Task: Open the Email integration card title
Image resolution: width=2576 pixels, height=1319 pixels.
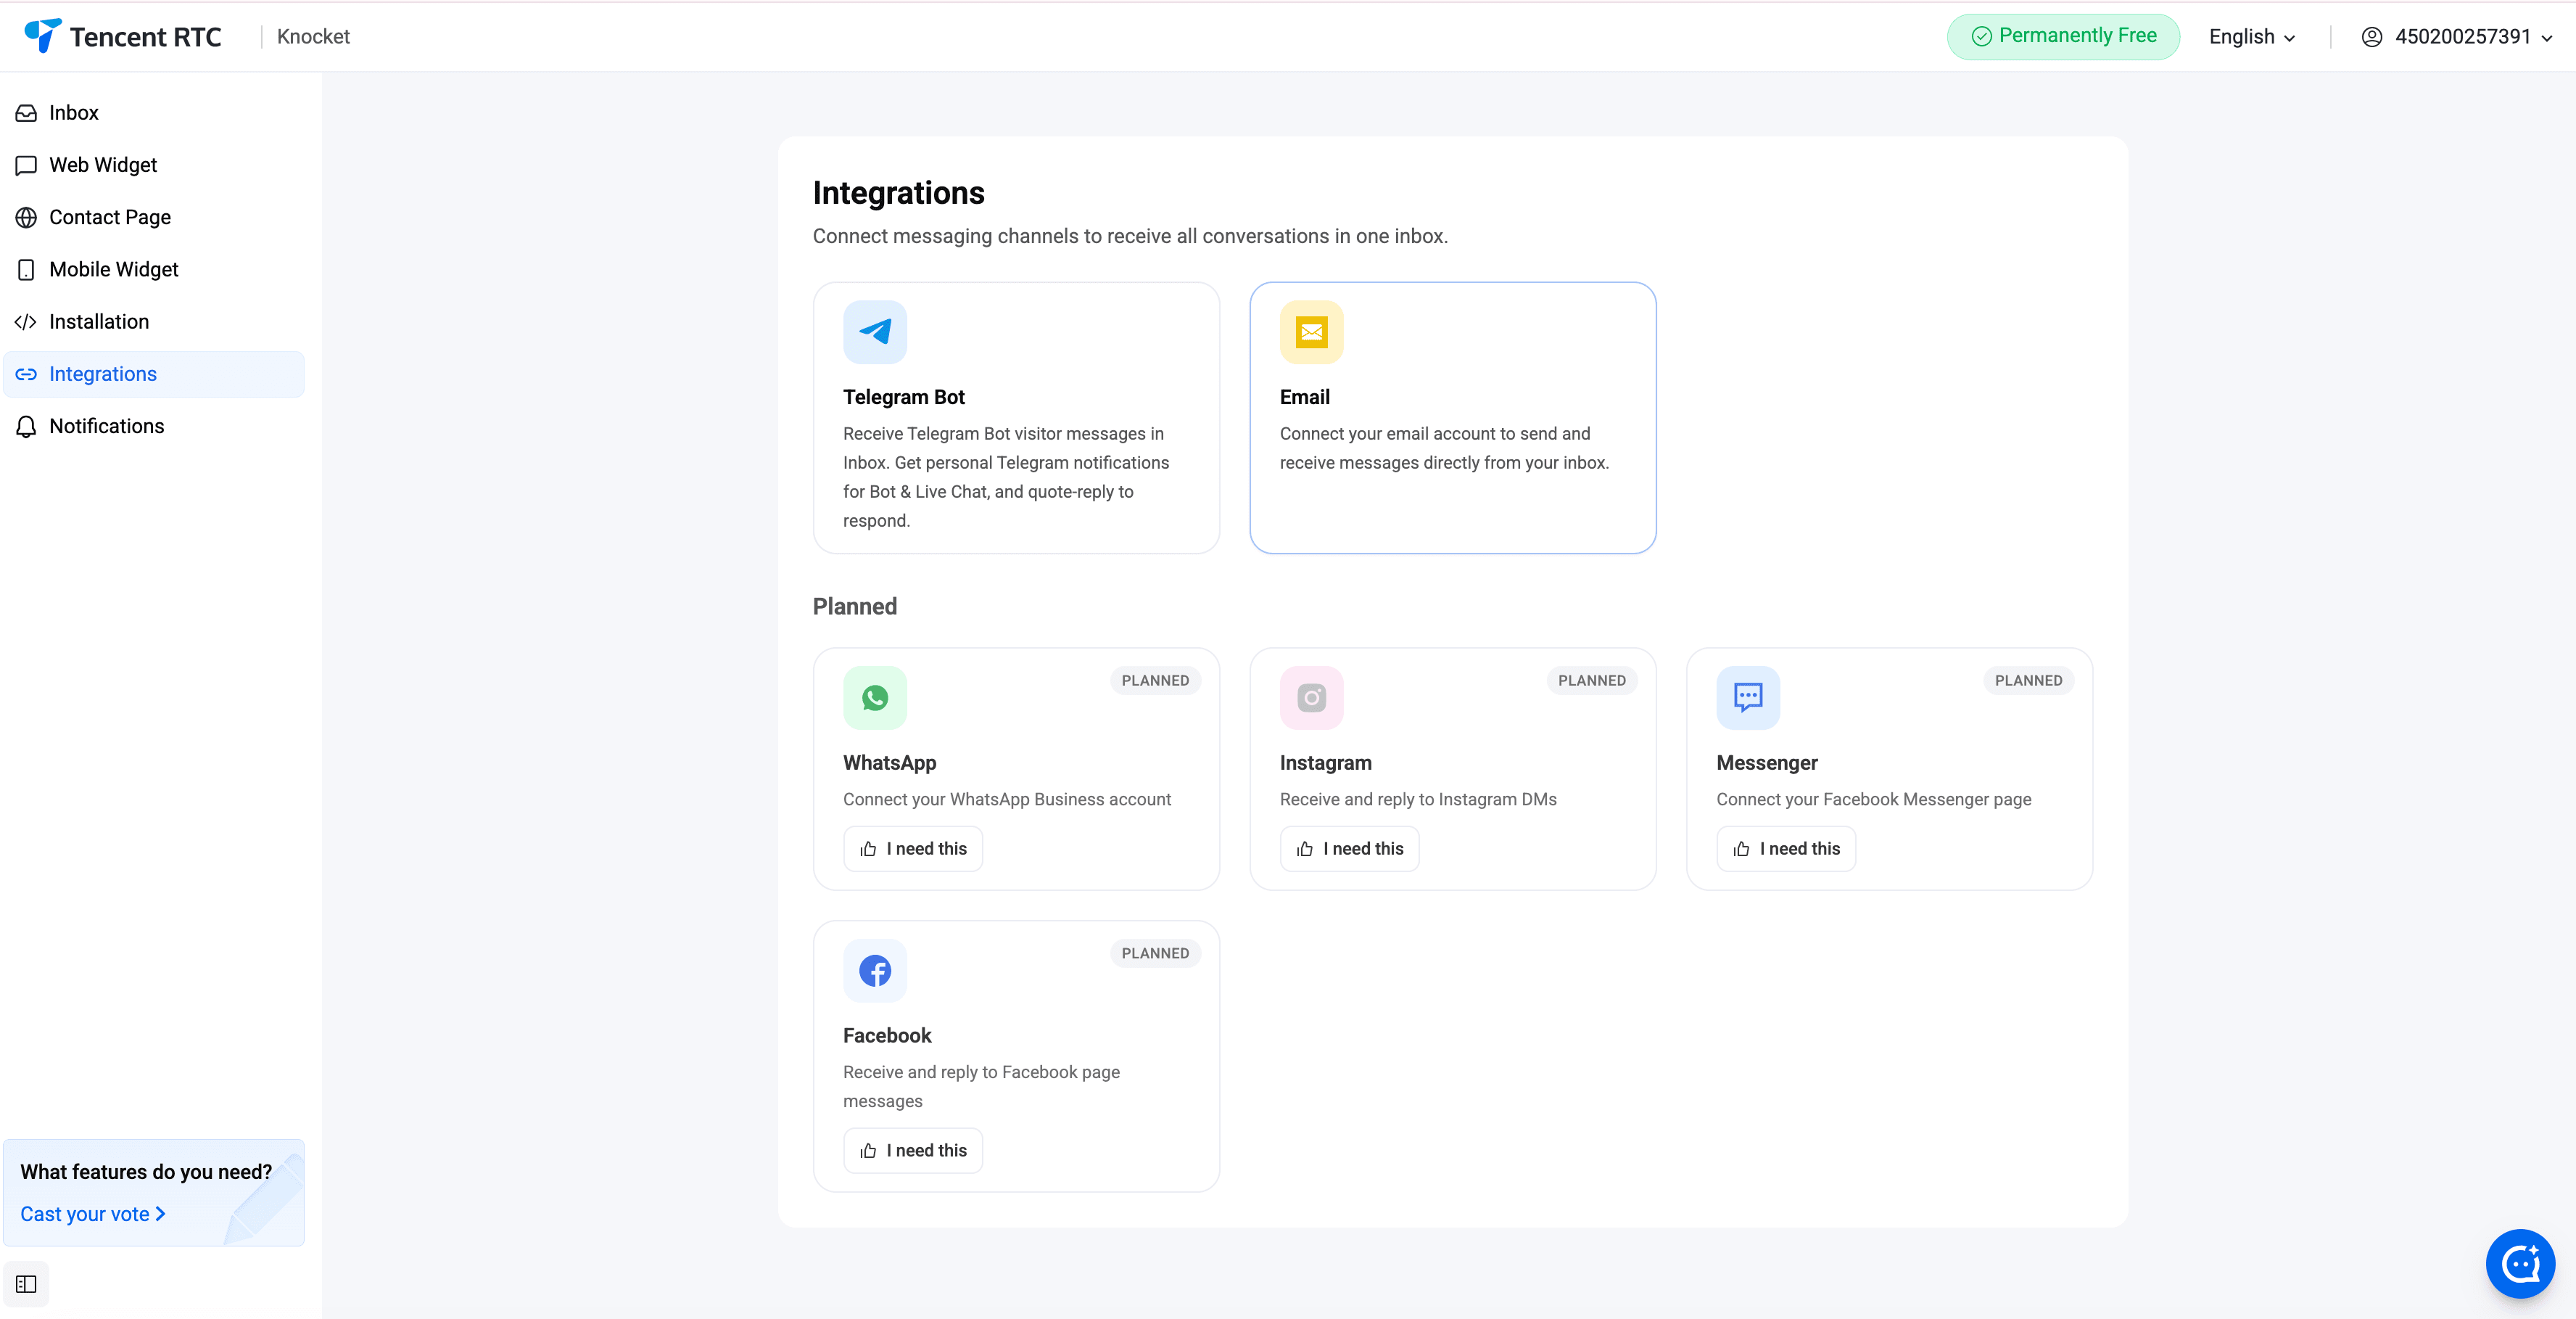Action: [x=1304, y=398]
